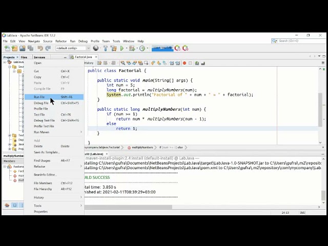The width and height of the screenshot is (328, 246).
Task: Choose Debug File from context menu
Action: pyautogui.click(x=54, y=103)
